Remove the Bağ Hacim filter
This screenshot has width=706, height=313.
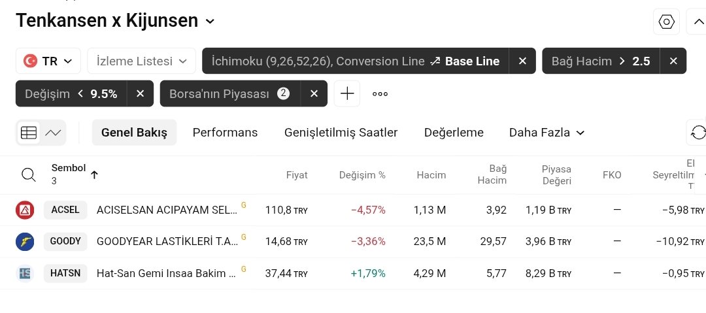(x=673, y=61)
